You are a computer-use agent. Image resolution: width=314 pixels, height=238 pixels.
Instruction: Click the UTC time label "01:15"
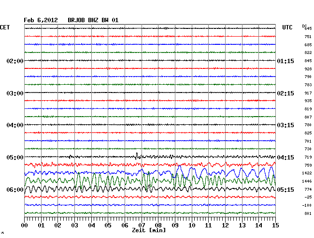tap(285, 61)
